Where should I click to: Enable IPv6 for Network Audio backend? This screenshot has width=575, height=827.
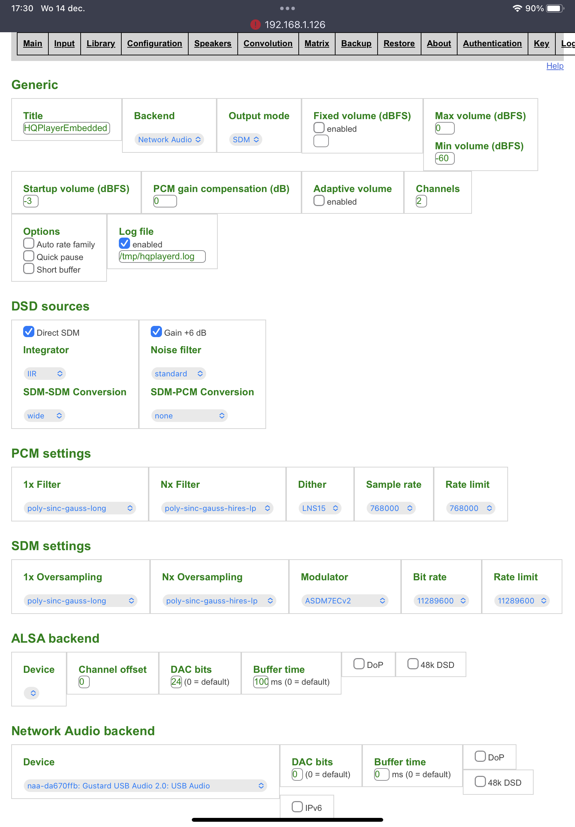[x=297, y=806]
